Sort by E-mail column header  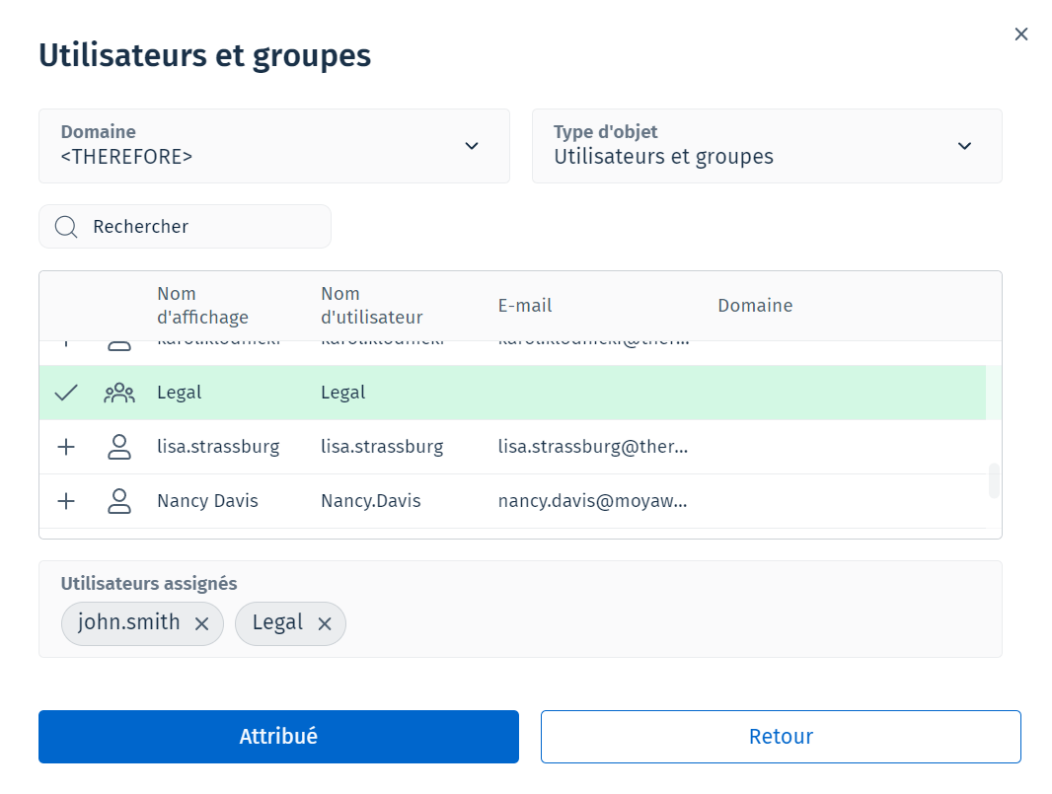coord(524,306)
